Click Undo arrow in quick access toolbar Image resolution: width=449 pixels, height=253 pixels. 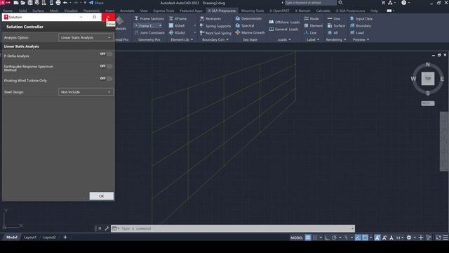(65, 3)
